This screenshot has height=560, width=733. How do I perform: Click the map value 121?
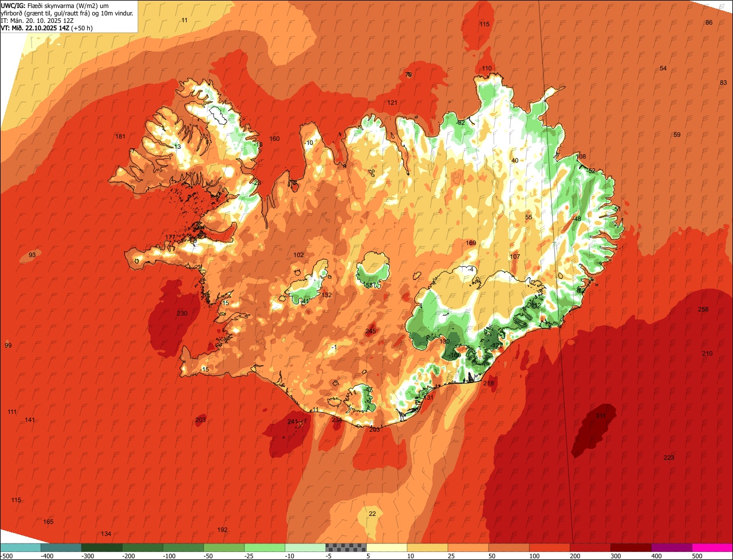pyautogui.click(x=392, y=102)
